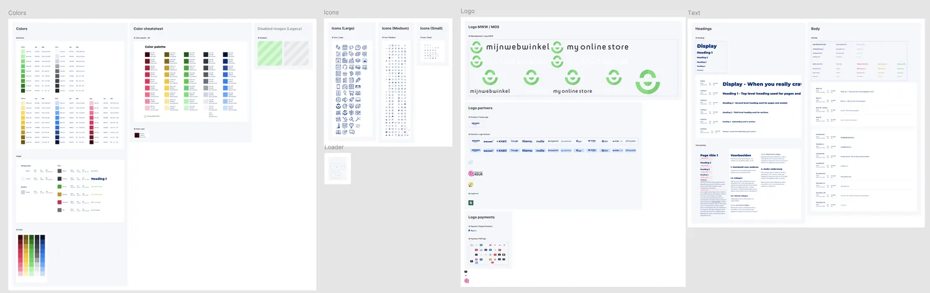
Task: Click the Icons (Large) section heading
Action: 343,28
